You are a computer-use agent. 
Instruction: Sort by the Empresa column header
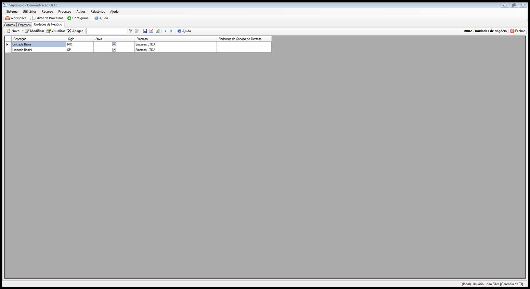coord(176,39)
